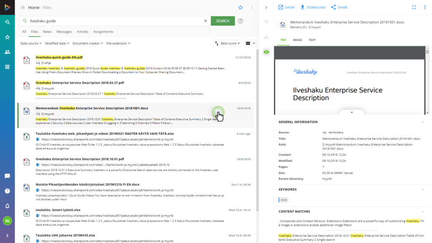Switch to the All tab
This screenshot has height=243, width=432.
(24, 32)
